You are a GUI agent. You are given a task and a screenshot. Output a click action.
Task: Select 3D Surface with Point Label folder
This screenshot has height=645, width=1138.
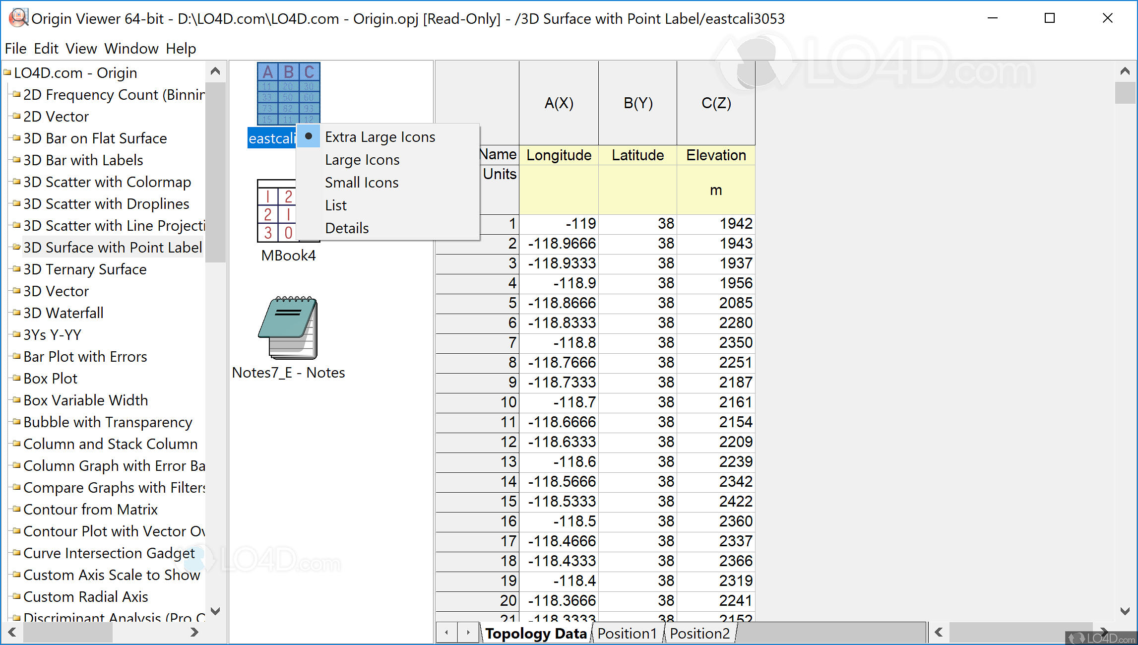(113, 247)
